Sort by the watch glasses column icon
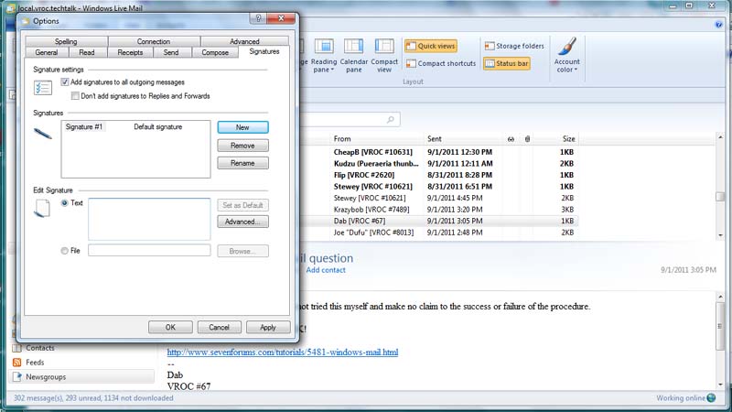Screen dimensions: 732x412 pos(511,139)
